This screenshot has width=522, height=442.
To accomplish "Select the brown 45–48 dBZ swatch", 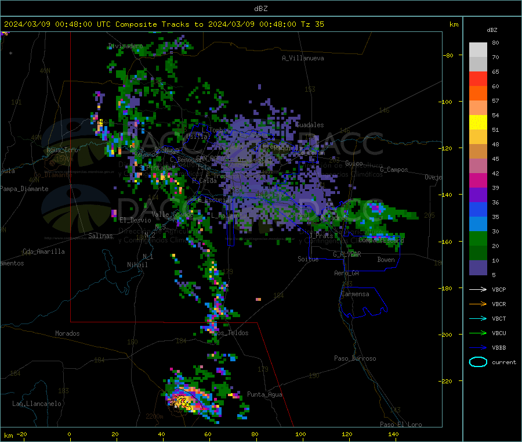I will (478, 152).
